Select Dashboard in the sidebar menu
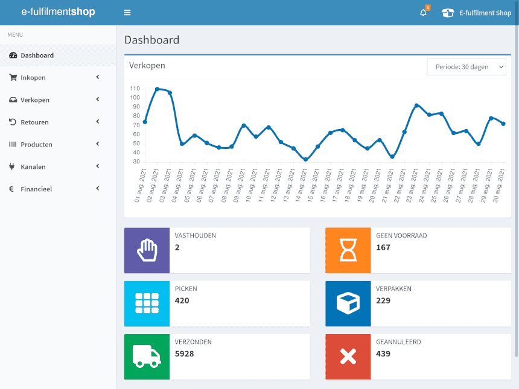The image size is (519, 389). [x=38, y=55]
